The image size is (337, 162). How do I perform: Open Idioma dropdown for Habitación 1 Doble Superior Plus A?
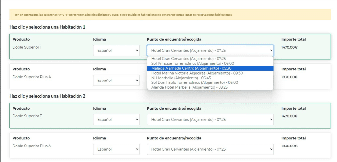116,80
